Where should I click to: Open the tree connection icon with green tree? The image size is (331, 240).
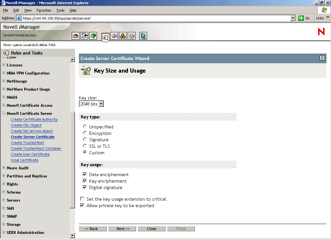93,36
